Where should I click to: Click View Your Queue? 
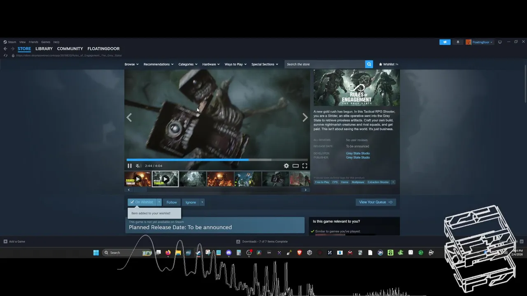click(375, 202)
